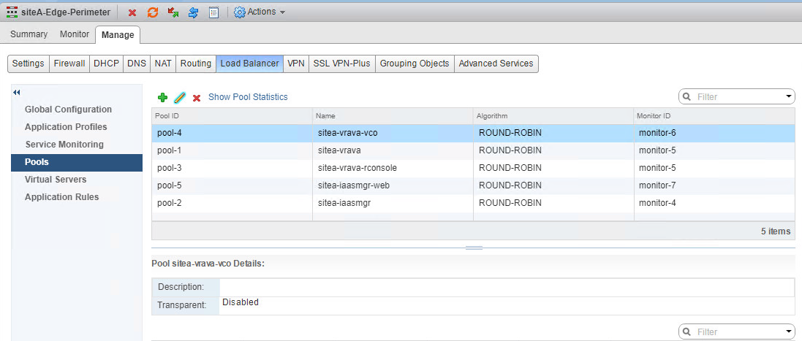This screenshot has width=802, height=341.
Task: Expand the lower members filter dropdown arrow
Action: click(x=789, y=332)
